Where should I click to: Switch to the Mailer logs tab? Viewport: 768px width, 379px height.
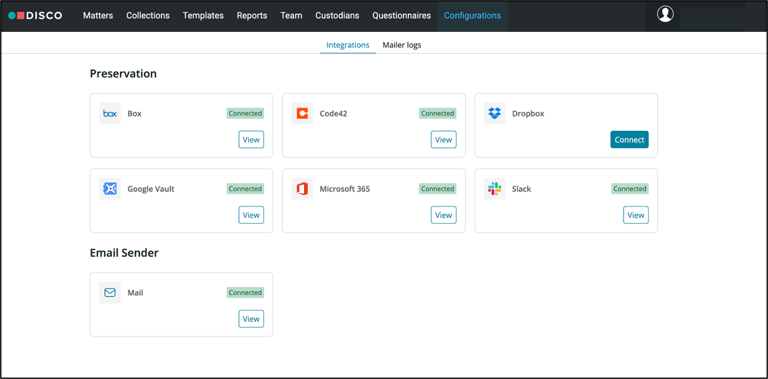(x=402, y=45)
